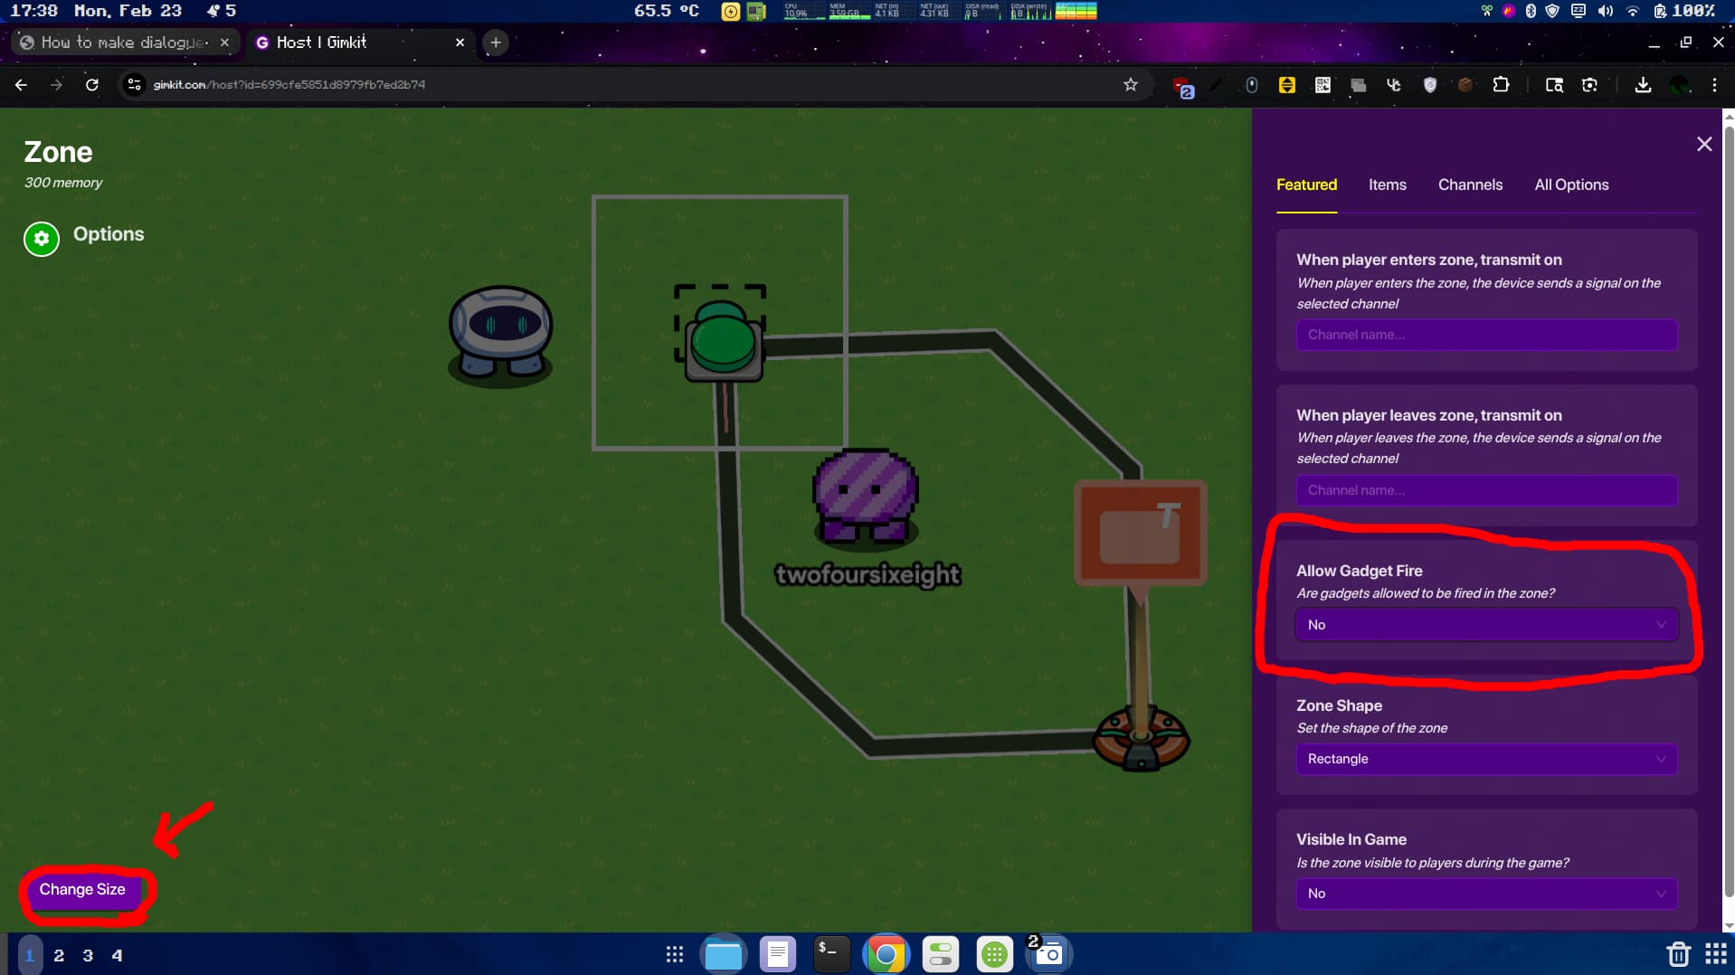Click channel field for player enters zone
1735x975 pixels.
(x=1485, y=335)
